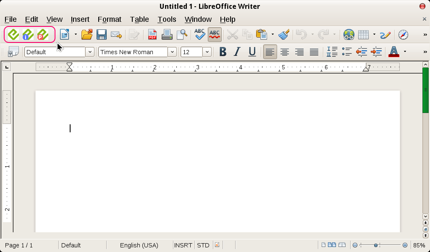Image resolution: width=430 pixels, height=252 pixels.
Task: Run the Spelling and Grammar check
Action: [199, 34]
